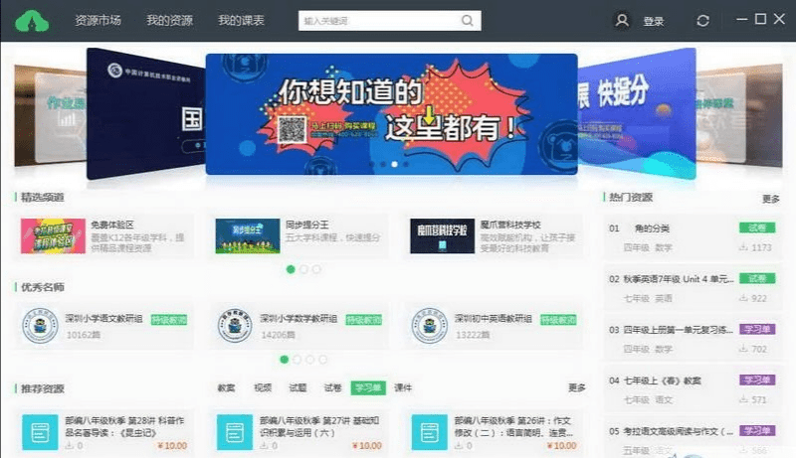Open 部编八年级秋季 第28讲 resource title

click(125, 426)
